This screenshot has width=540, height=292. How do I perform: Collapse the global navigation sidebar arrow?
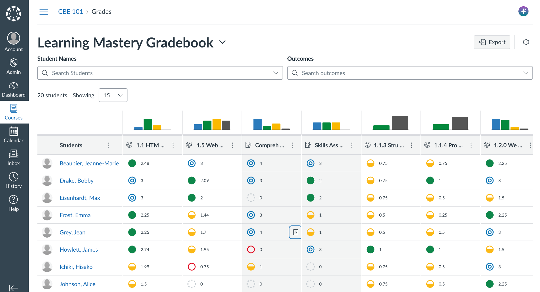[x=13, y=288]
